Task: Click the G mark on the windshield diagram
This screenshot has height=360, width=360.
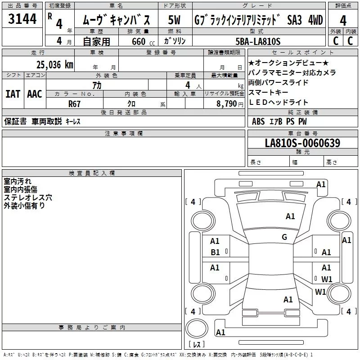Action: (x=284, y=237)
